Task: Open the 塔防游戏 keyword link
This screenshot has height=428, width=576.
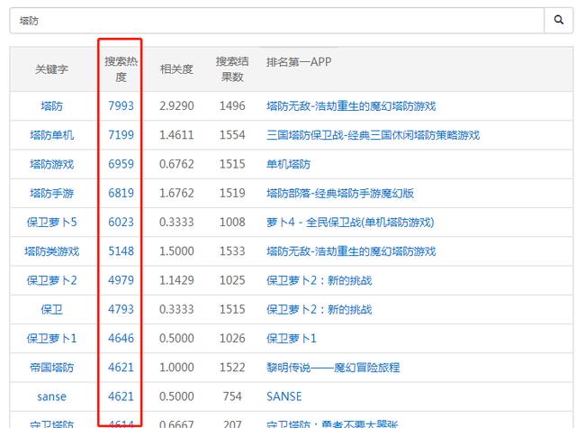Action: [x=52, y=164]
